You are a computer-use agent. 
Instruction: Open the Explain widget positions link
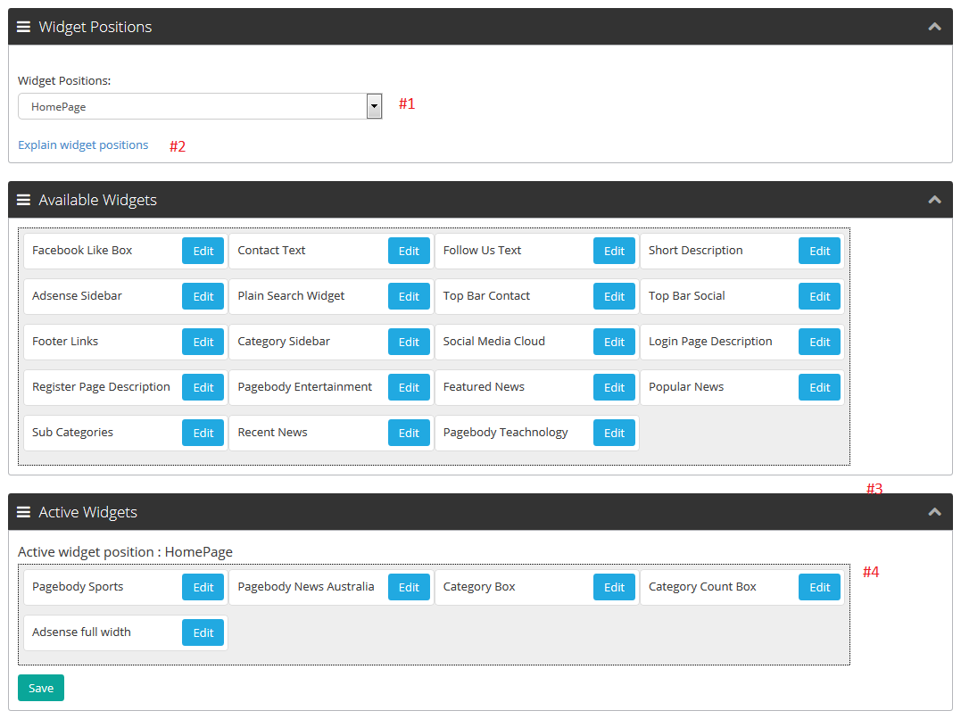pyautogui.click(x=83, y=145)
